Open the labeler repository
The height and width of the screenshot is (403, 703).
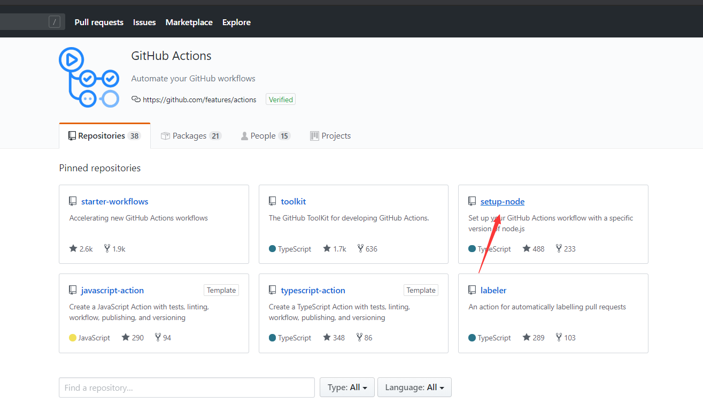coord(493,290)
